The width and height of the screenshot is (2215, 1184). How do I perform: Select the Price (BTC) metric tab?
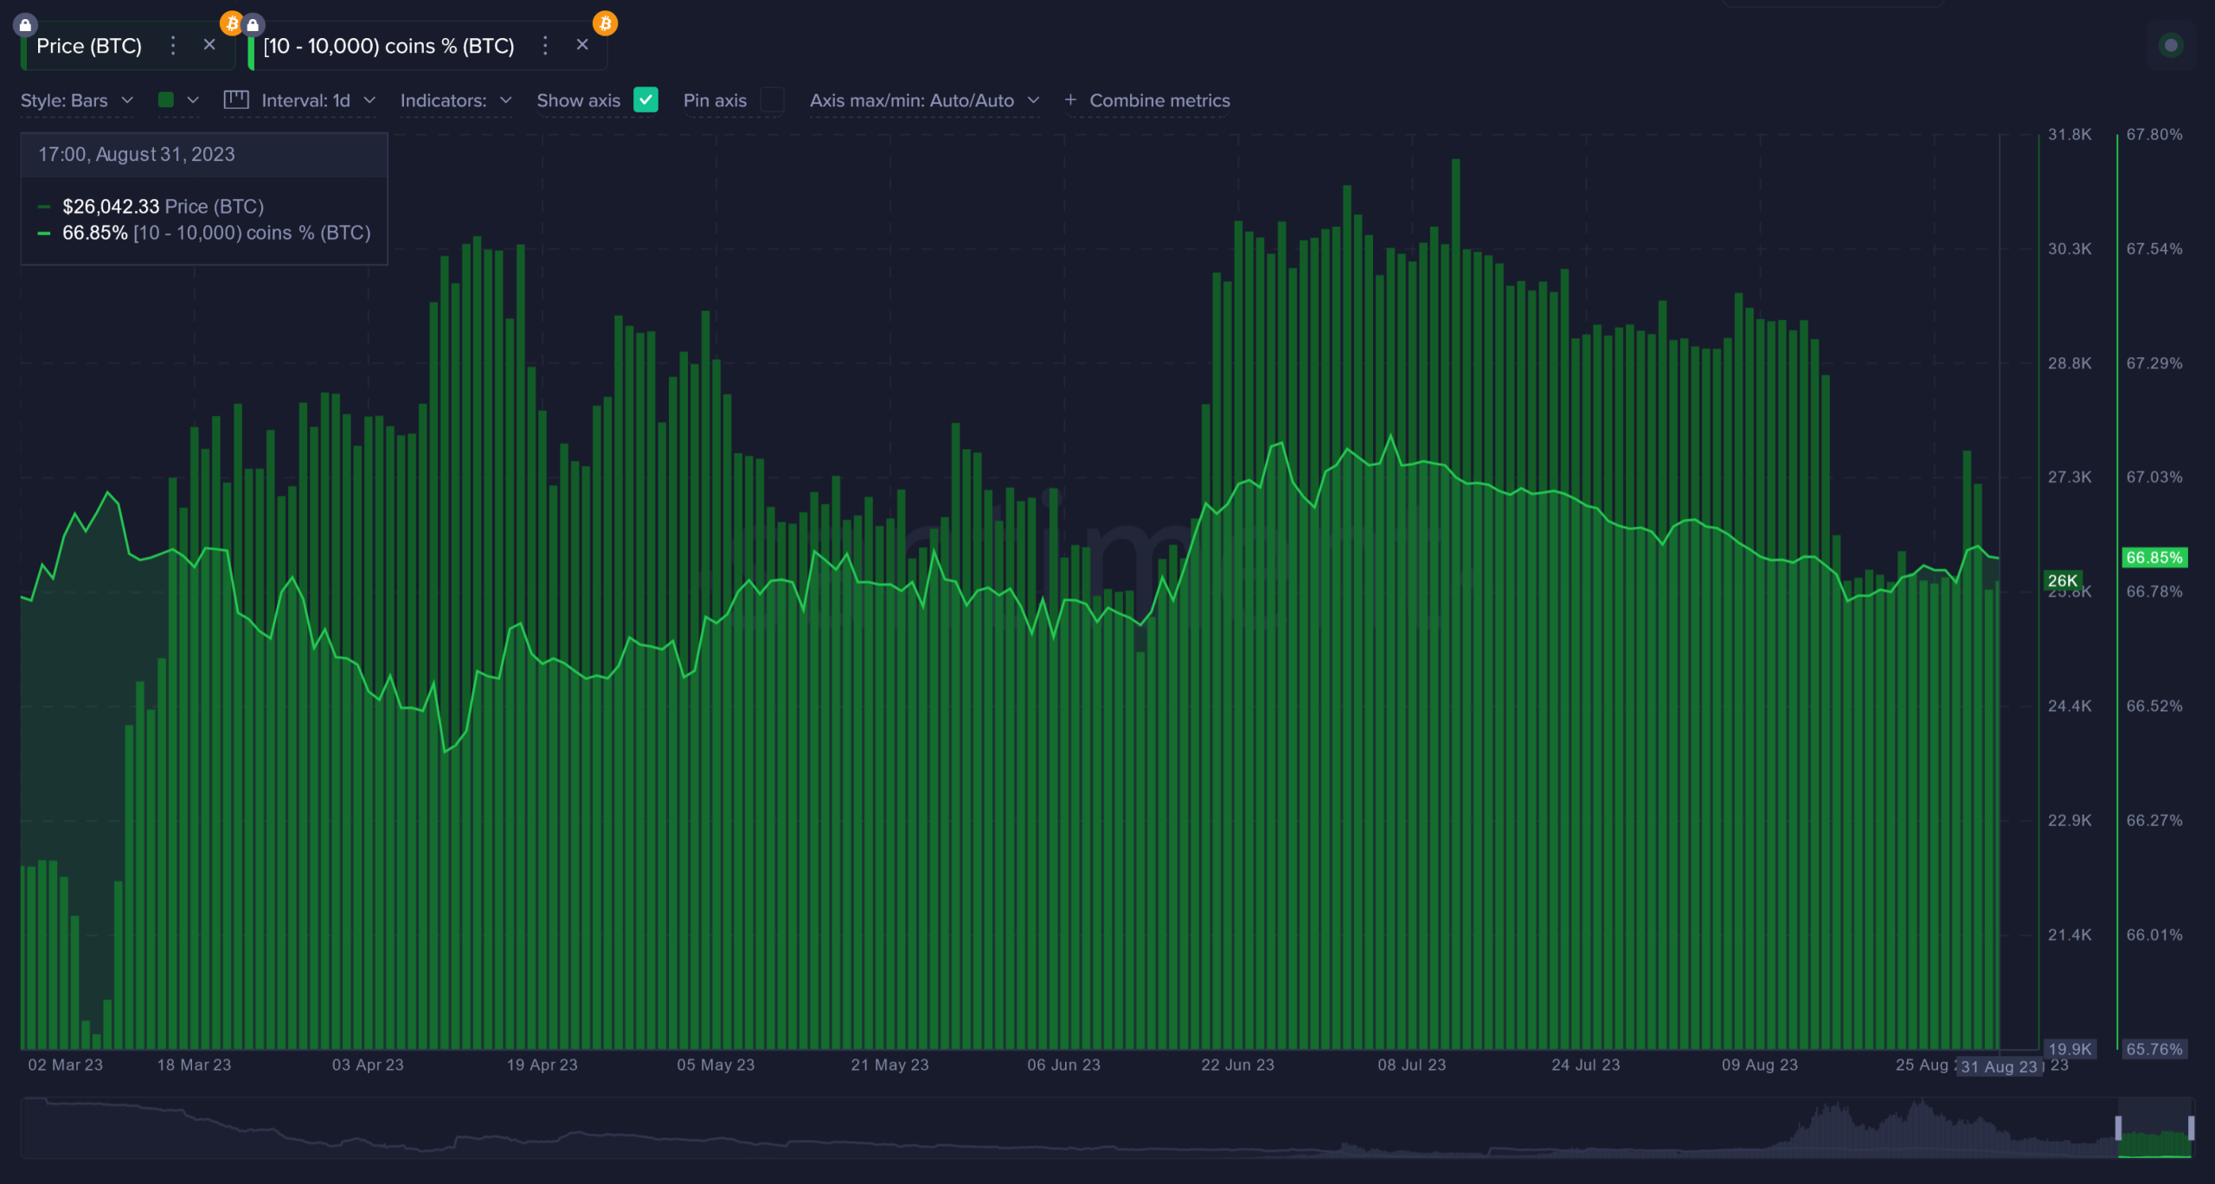tap(89, 46)
